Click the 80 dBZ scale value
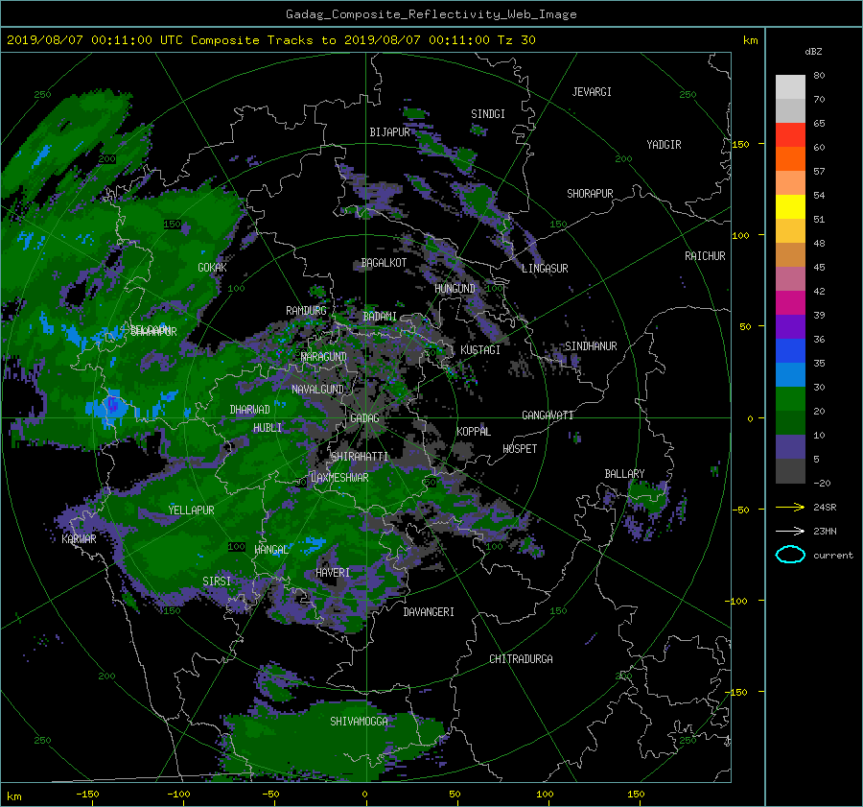This screenshot has height=807, width=863. tap(819, 76)
